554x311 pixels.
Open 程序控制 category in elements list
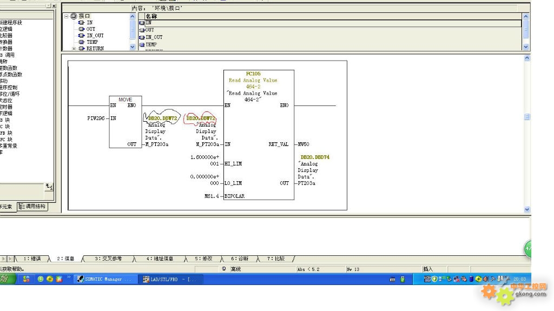[9, 87]
